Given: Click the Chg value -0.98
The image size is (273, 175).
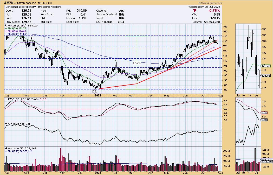Looking at the screenshot, I should pos(216,15).
